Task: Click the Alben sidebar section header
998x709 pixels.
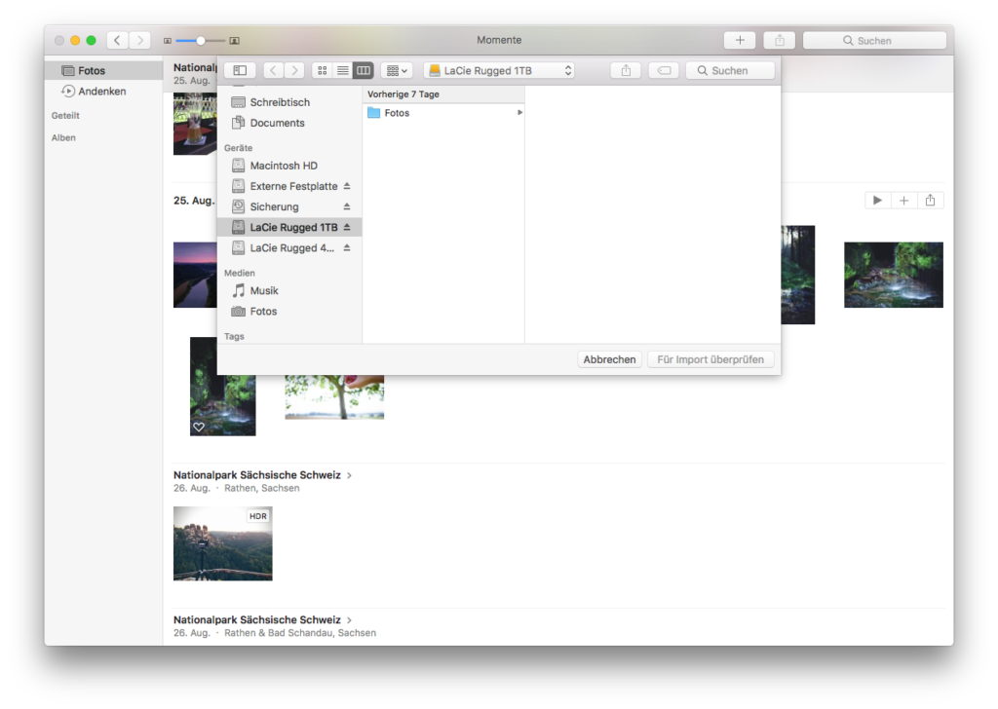Action: point(63,138)
